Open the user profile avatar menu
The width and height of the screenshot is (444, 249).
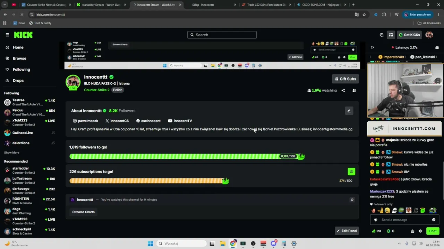click(429, 35)
